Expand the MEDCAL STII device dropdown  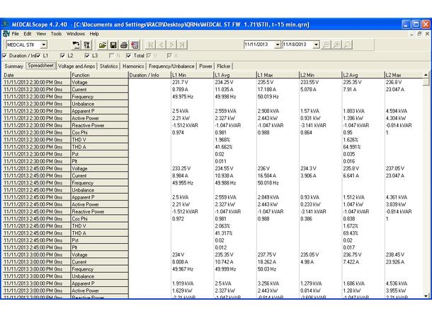(x=44, y=45)
